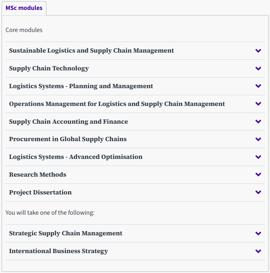
Task: Click chevron for Supply Chain Accounting and Finance
Action: [x=258, y=122]
